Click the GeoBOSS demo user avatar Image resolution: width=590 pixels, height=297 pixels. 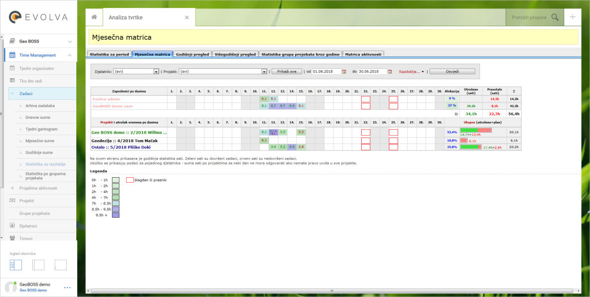(x=10, y=287)
